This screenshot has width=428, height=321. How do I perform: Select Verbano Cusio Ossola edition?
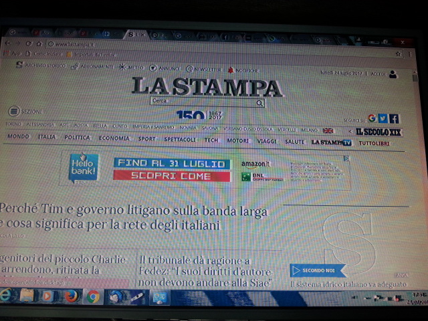point(248,129)
